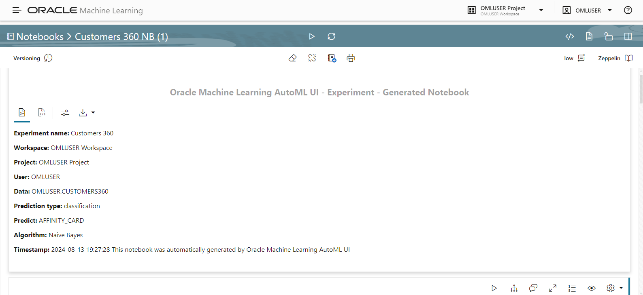Expand the gear settings dropdown arrow
The image size is (643, 295).
tap(621, 288)
